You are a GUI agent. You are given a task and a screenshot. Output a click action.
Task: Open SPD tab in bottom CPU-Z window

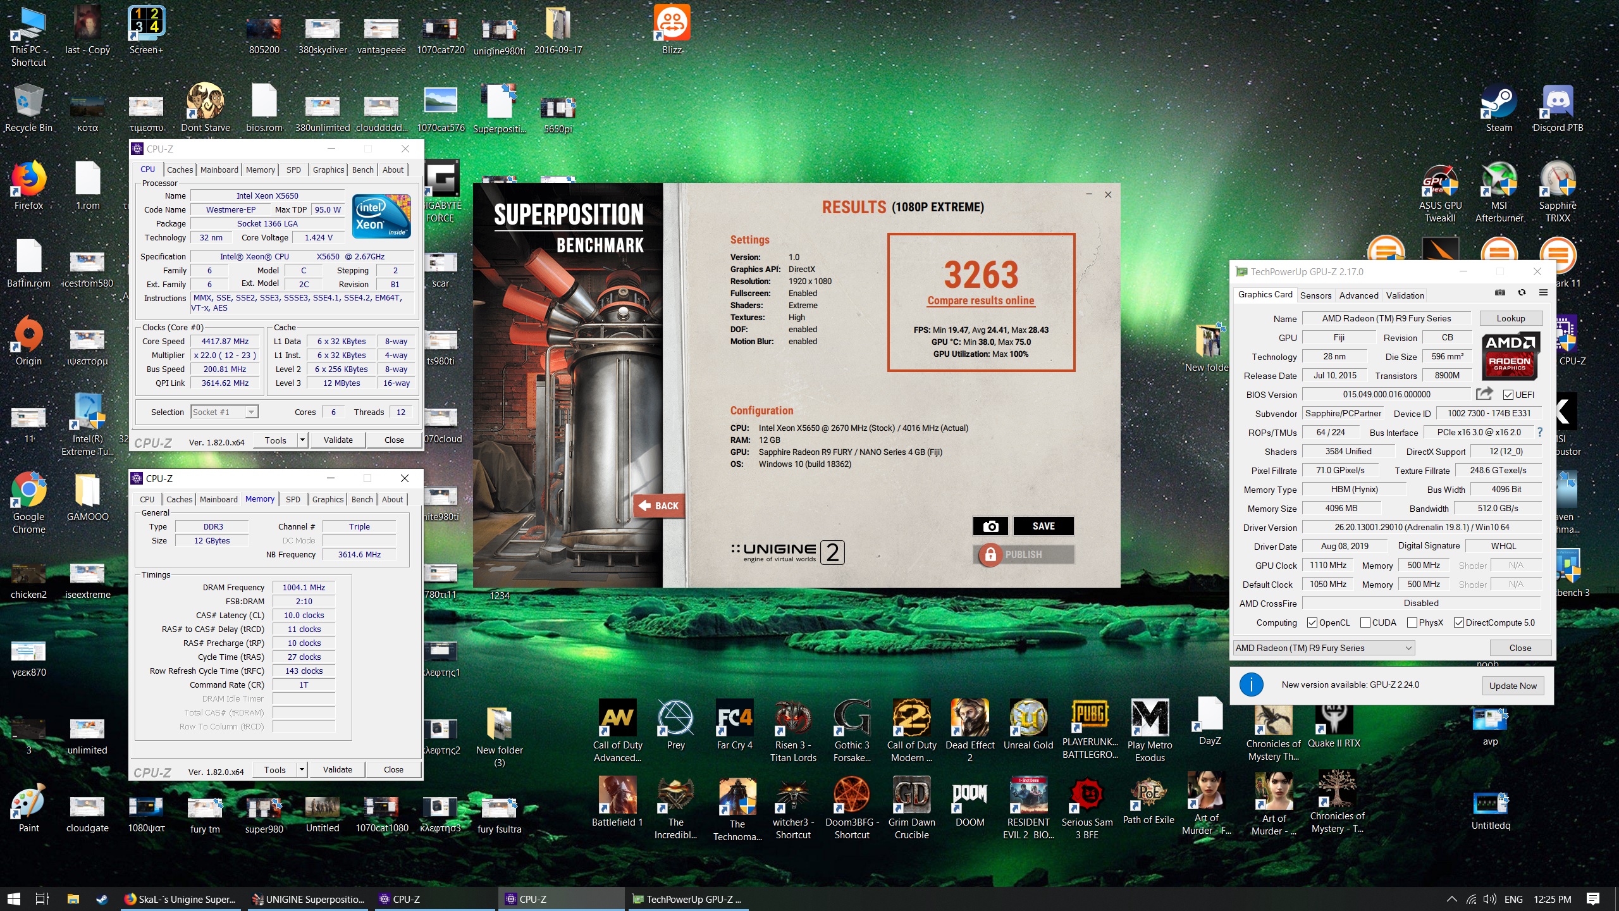pyautogui.click(x=293, y=499)
